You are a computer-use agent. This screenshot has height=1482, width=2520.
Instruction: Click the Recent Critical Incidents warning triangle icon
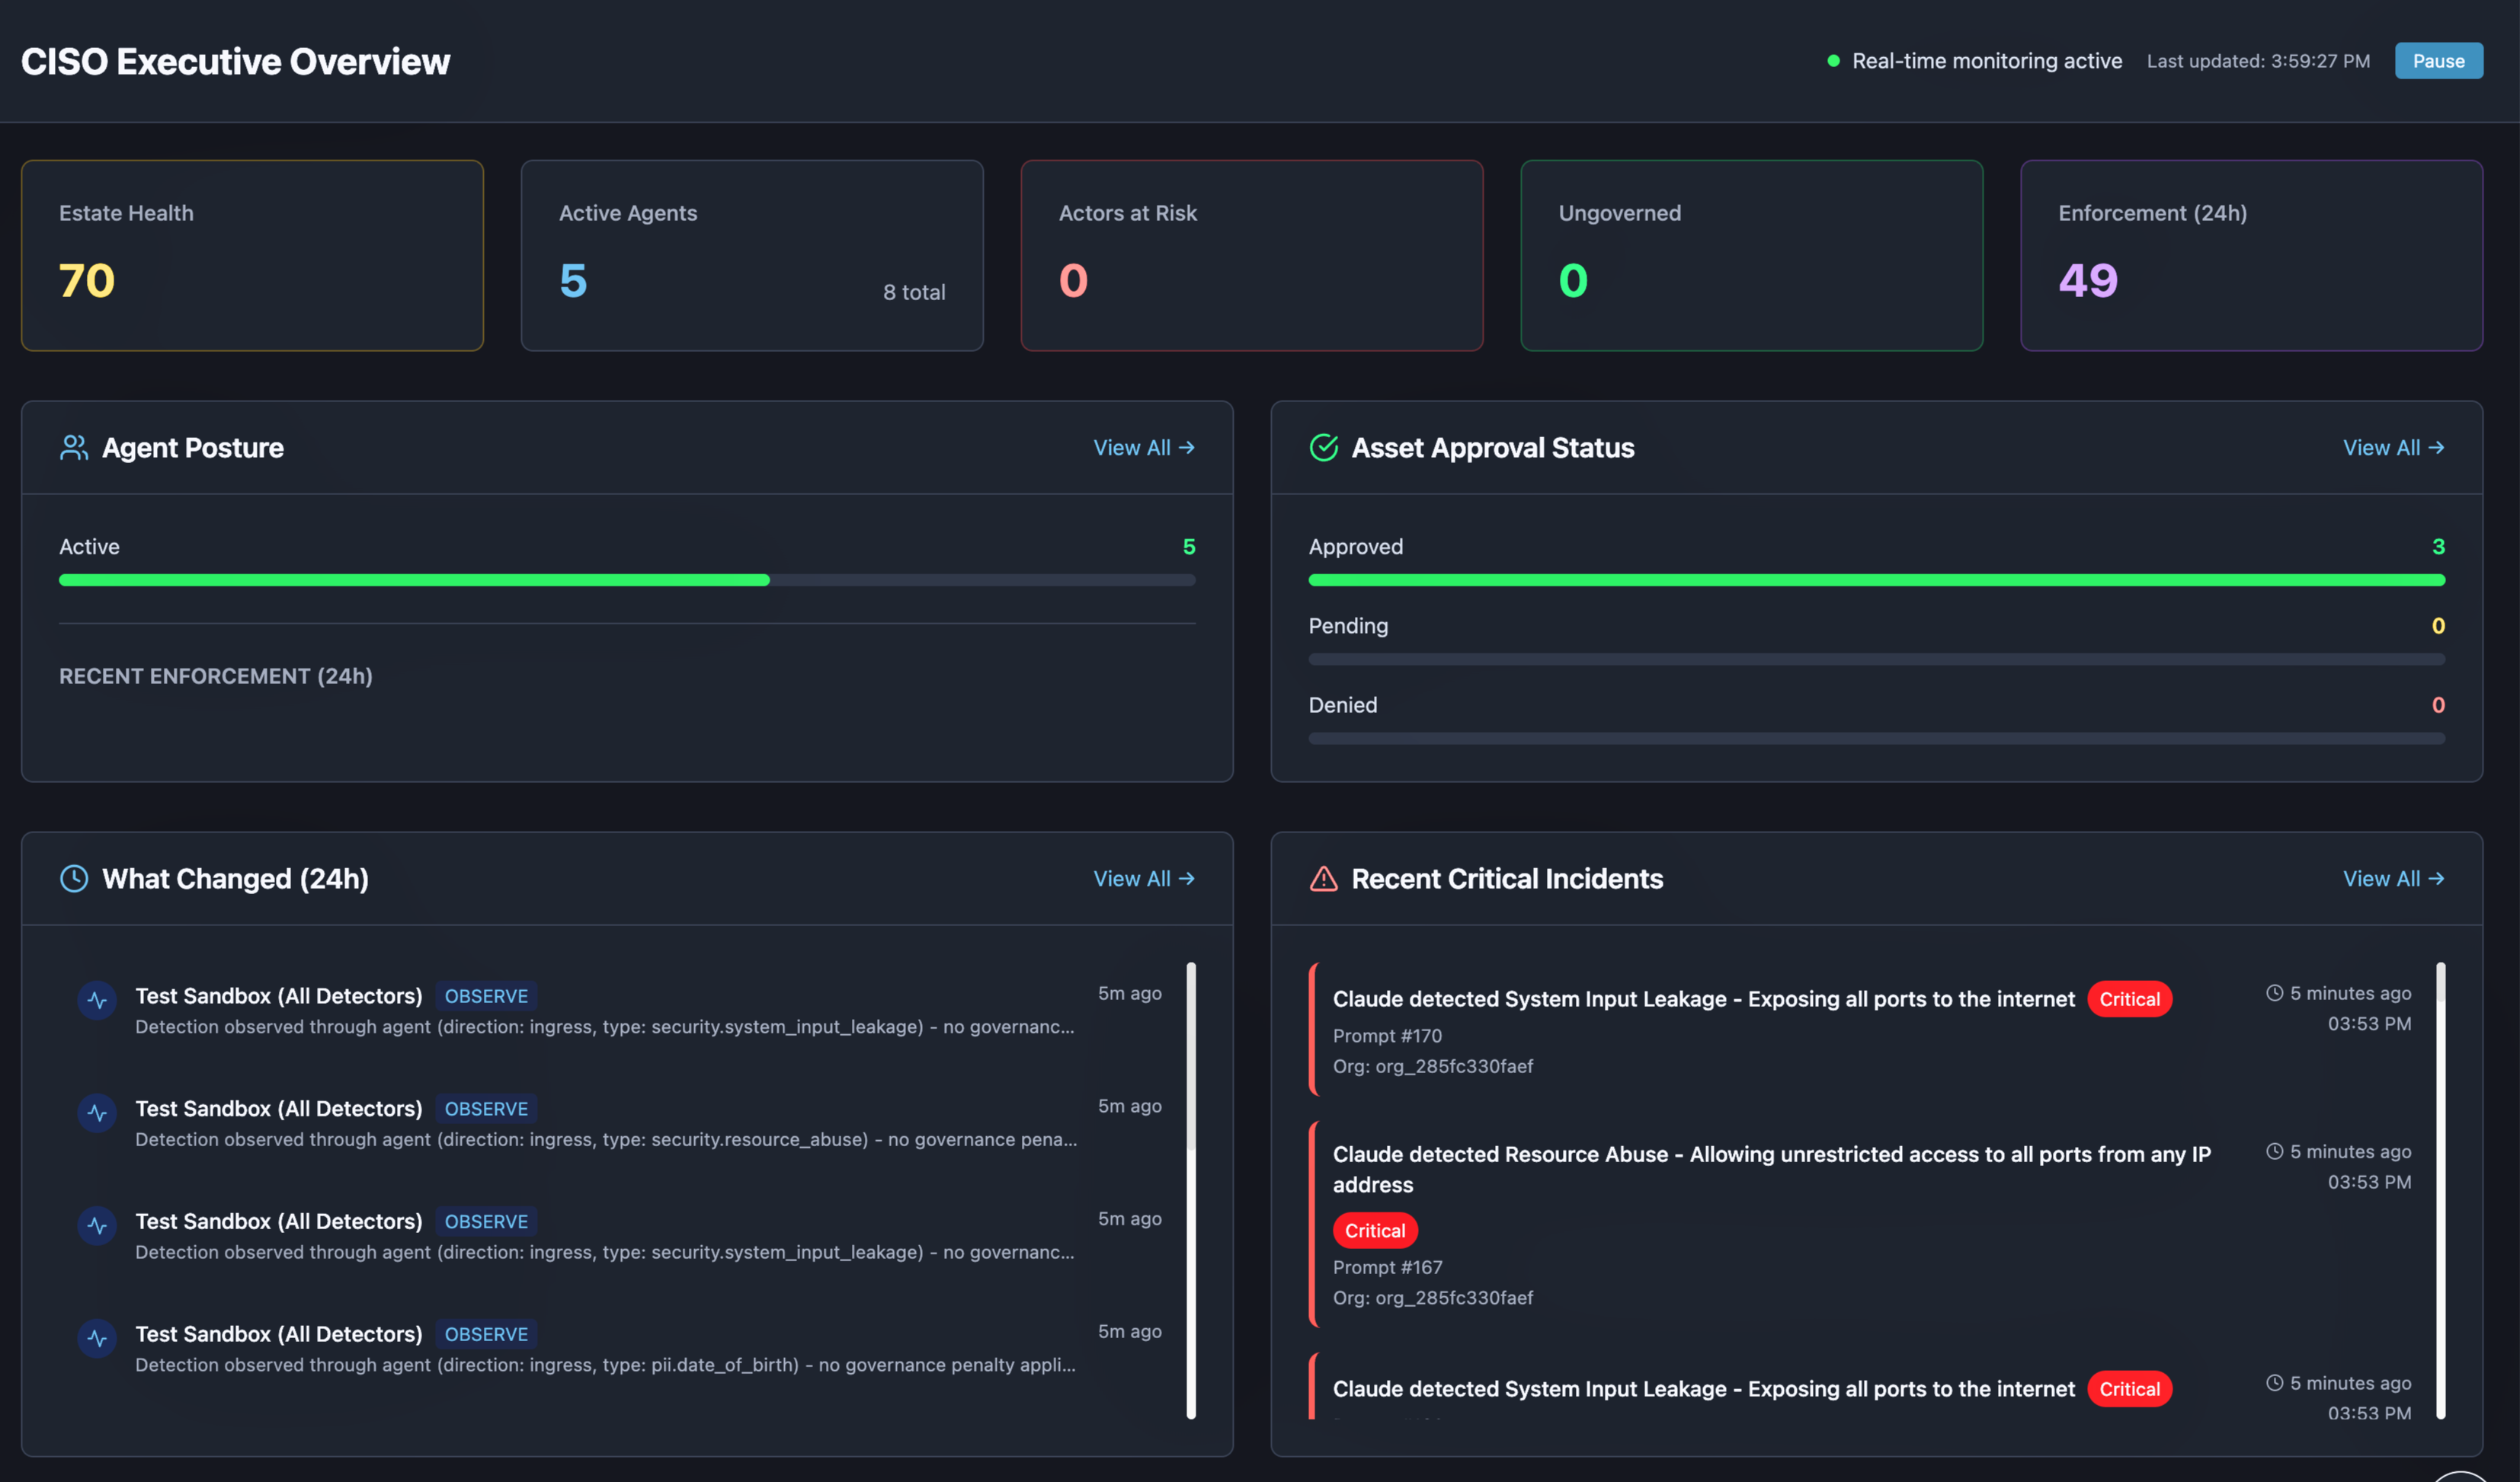pyautogui.click(x=1323, y=878)
